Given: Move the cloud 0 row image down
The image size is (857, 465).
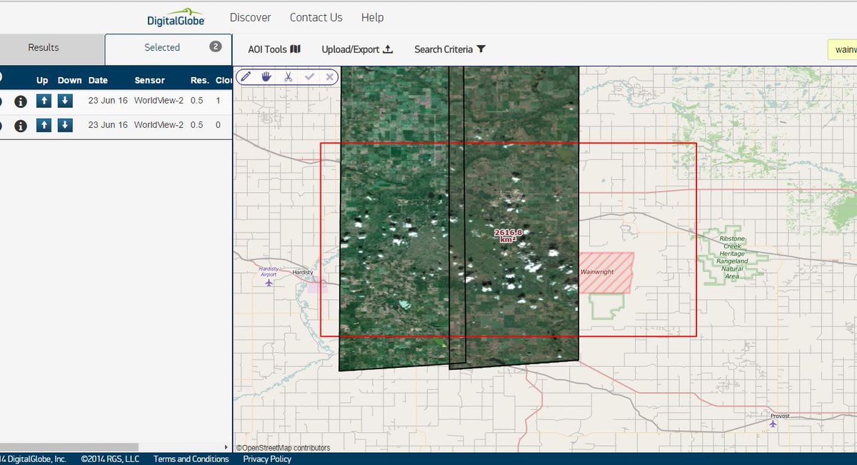Looking at the screenshot, I should 65,125.
